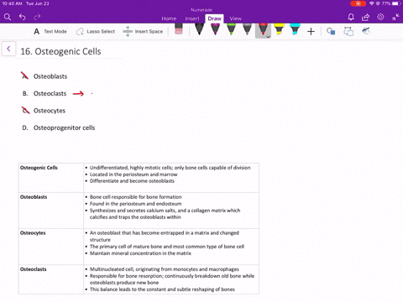Select the Draw tab

(214, 18)
